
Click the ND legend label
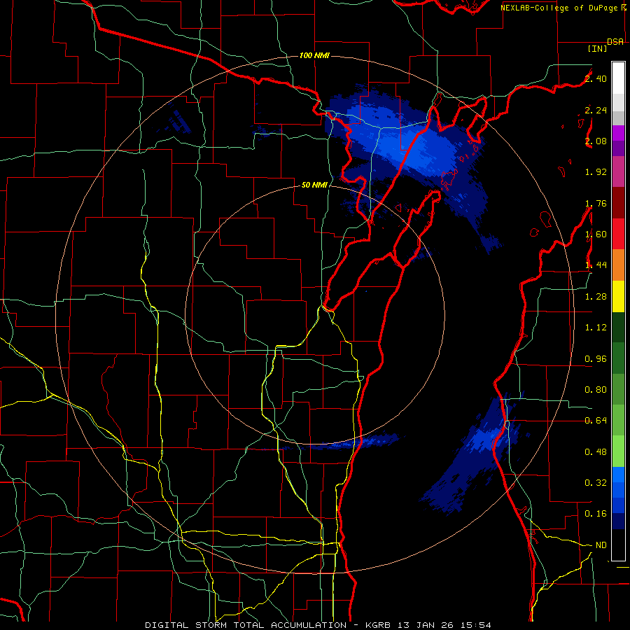601,545
